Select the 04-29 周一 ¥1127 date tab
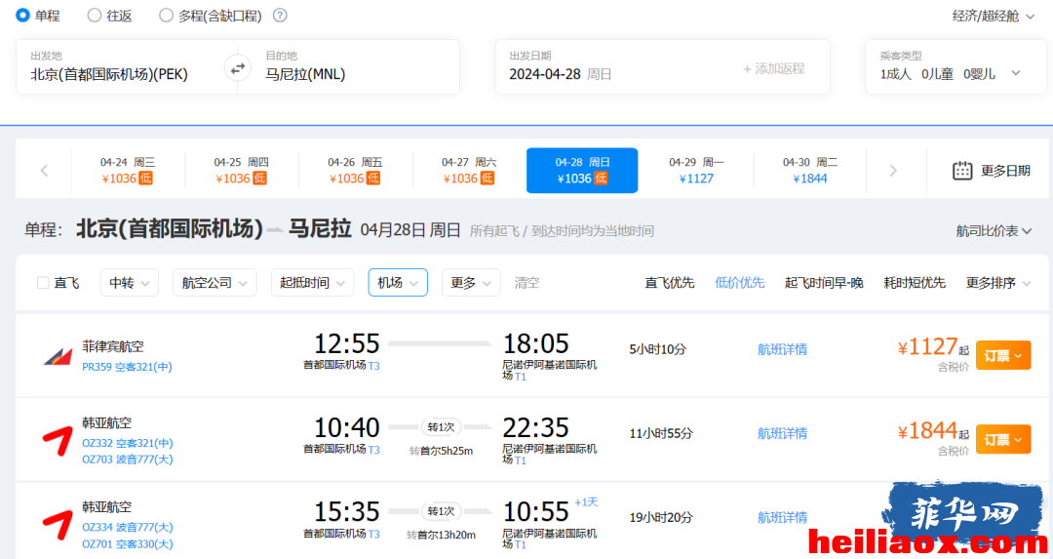This screenshot has width=1053, height=559. pos(696,171)
